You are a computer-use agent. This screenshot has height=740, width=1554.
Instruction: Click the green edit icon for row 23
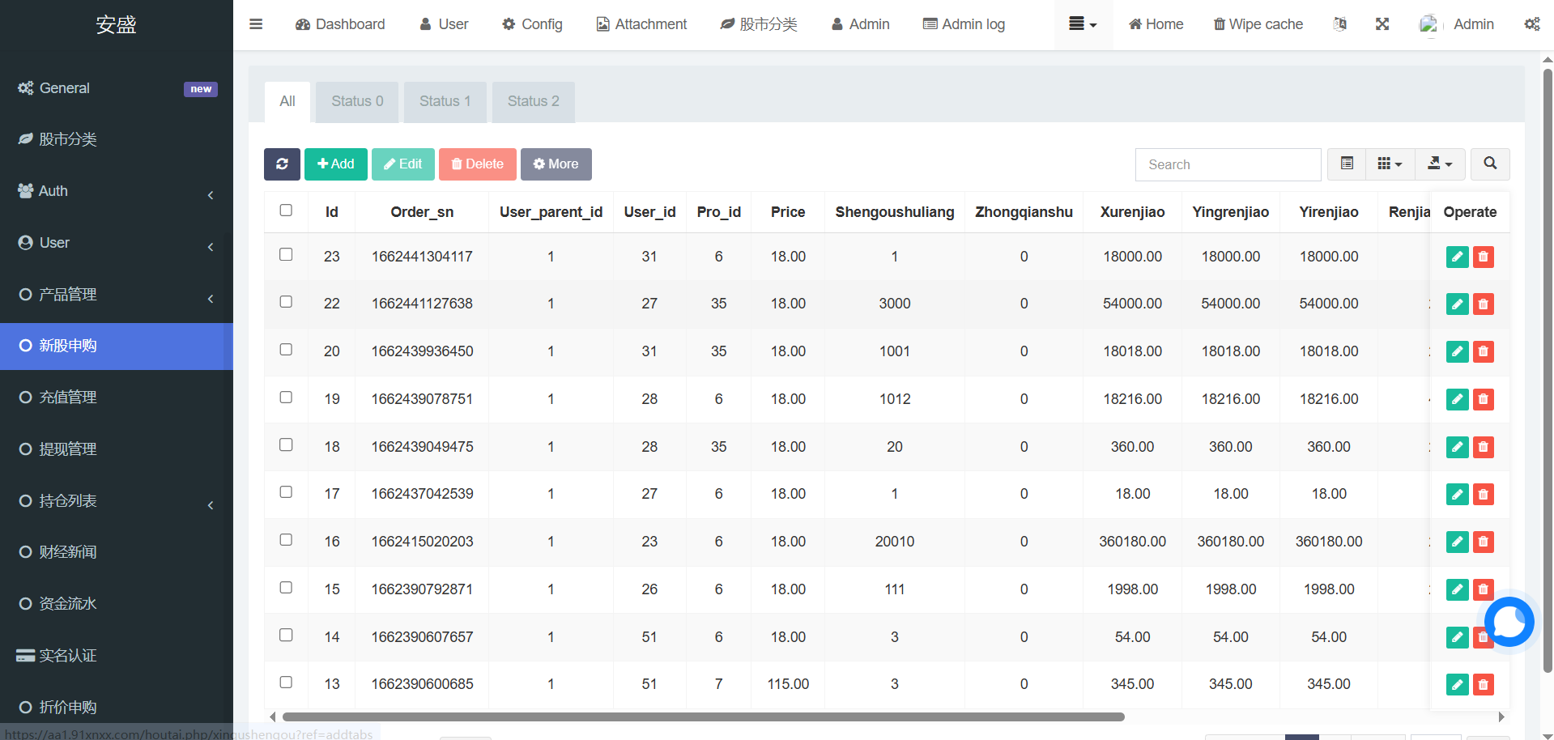click(1457, 257)
